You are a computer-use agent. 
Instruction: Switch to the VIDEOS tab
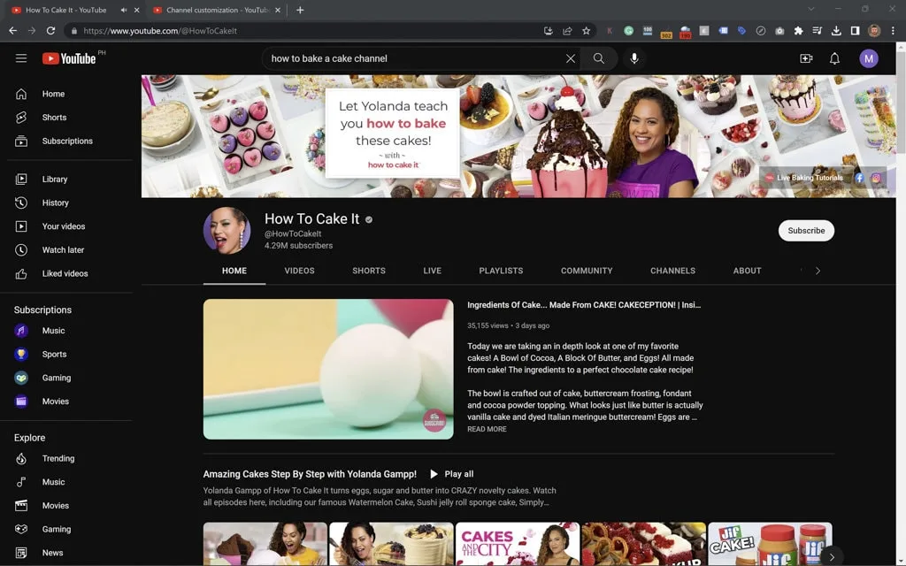pyautogui.click(x=299, y=271)
